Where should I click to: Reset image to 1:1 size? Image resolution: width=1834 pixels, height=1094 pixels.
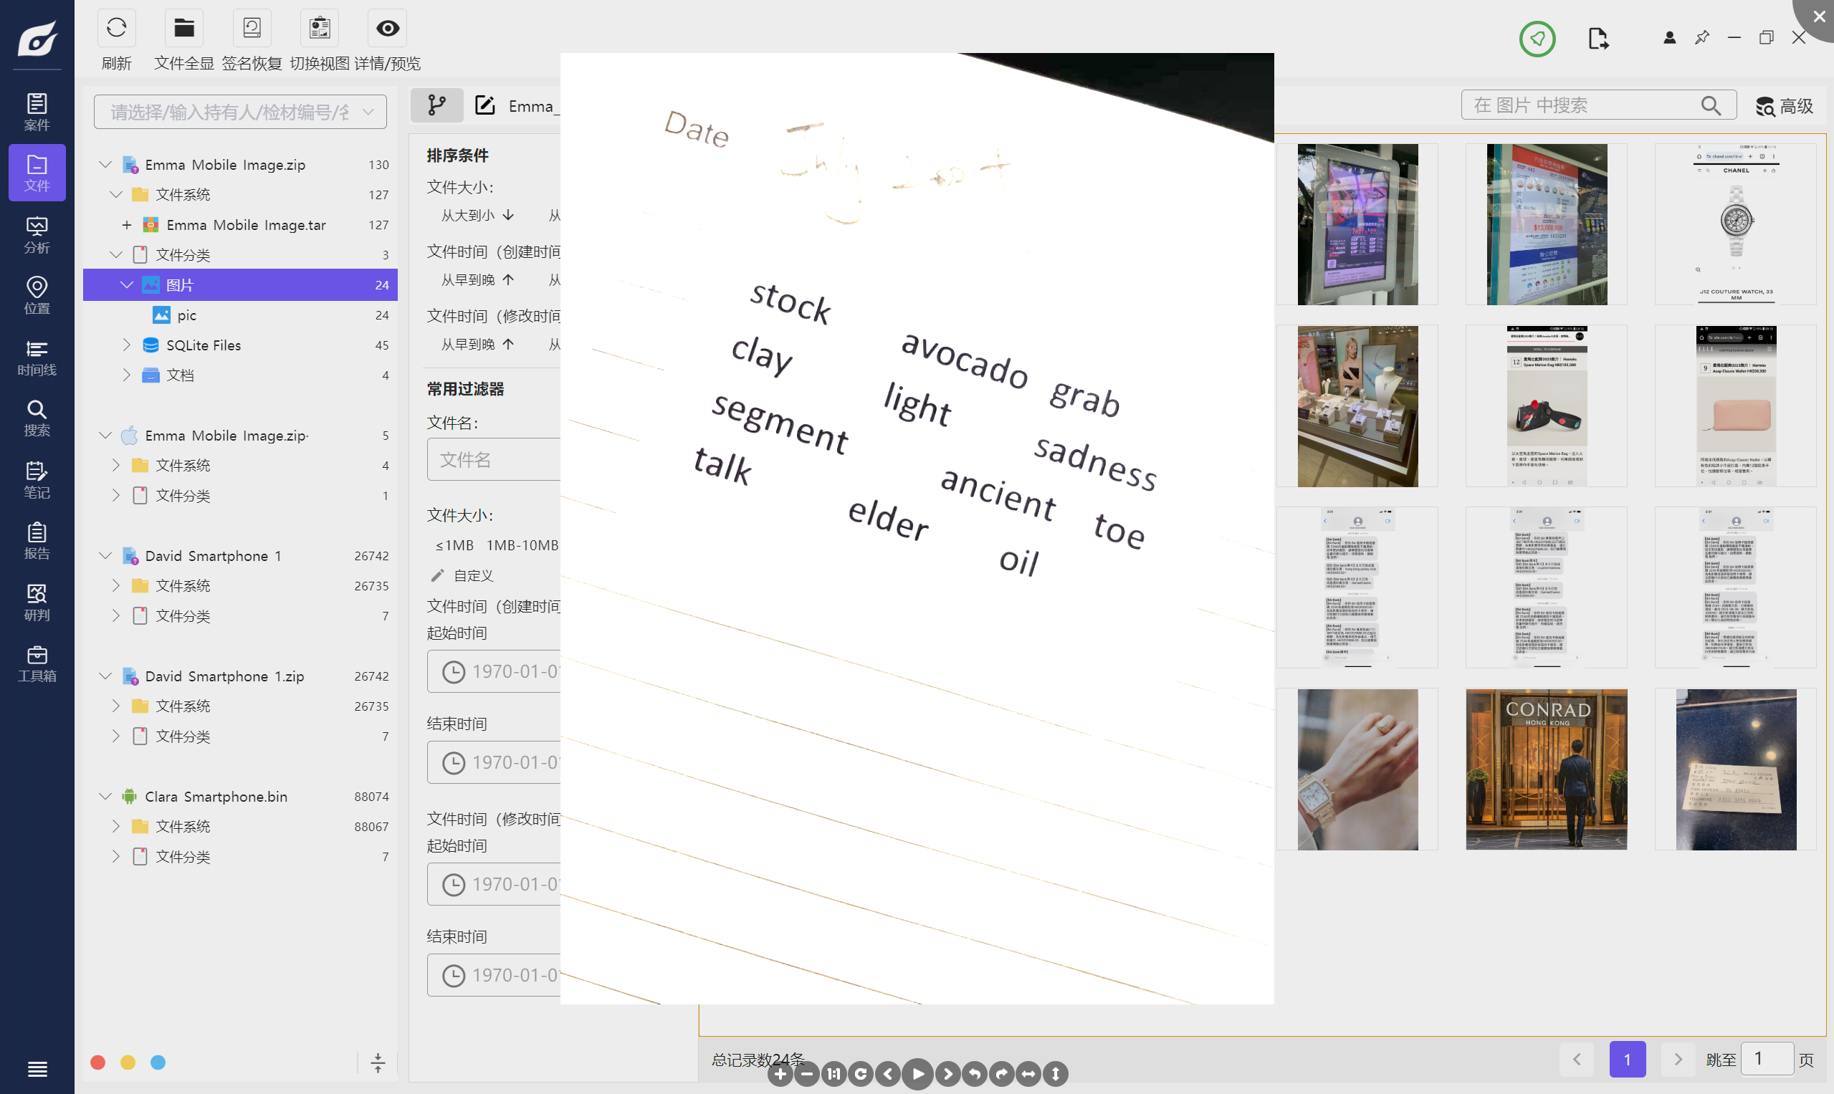834,1074
